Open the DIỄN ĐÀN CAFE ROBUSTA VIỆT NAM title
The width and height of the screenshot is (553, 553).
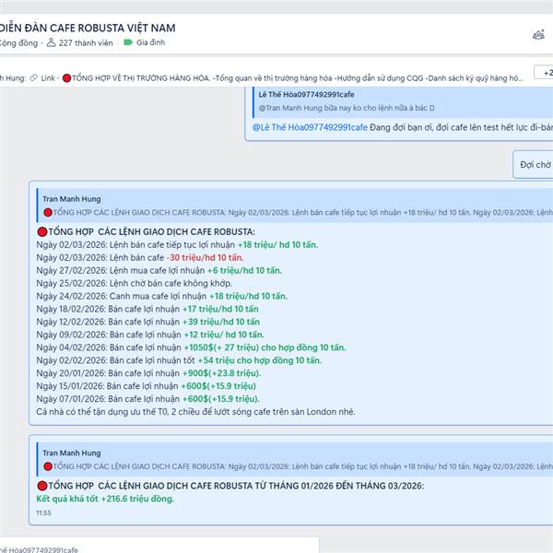[x=88, y=28]
